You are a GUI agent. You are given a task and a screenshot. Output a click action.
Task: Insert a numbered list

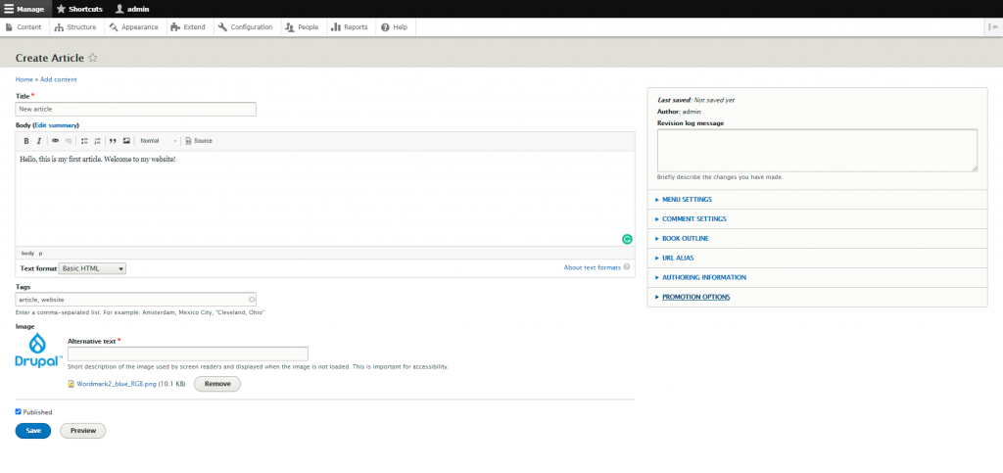[x=97, y=141]
